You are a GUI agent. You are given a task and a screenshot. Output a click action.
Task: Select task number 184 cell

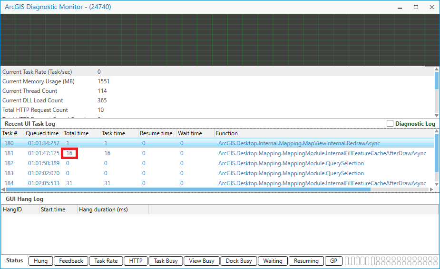point(9,183)
